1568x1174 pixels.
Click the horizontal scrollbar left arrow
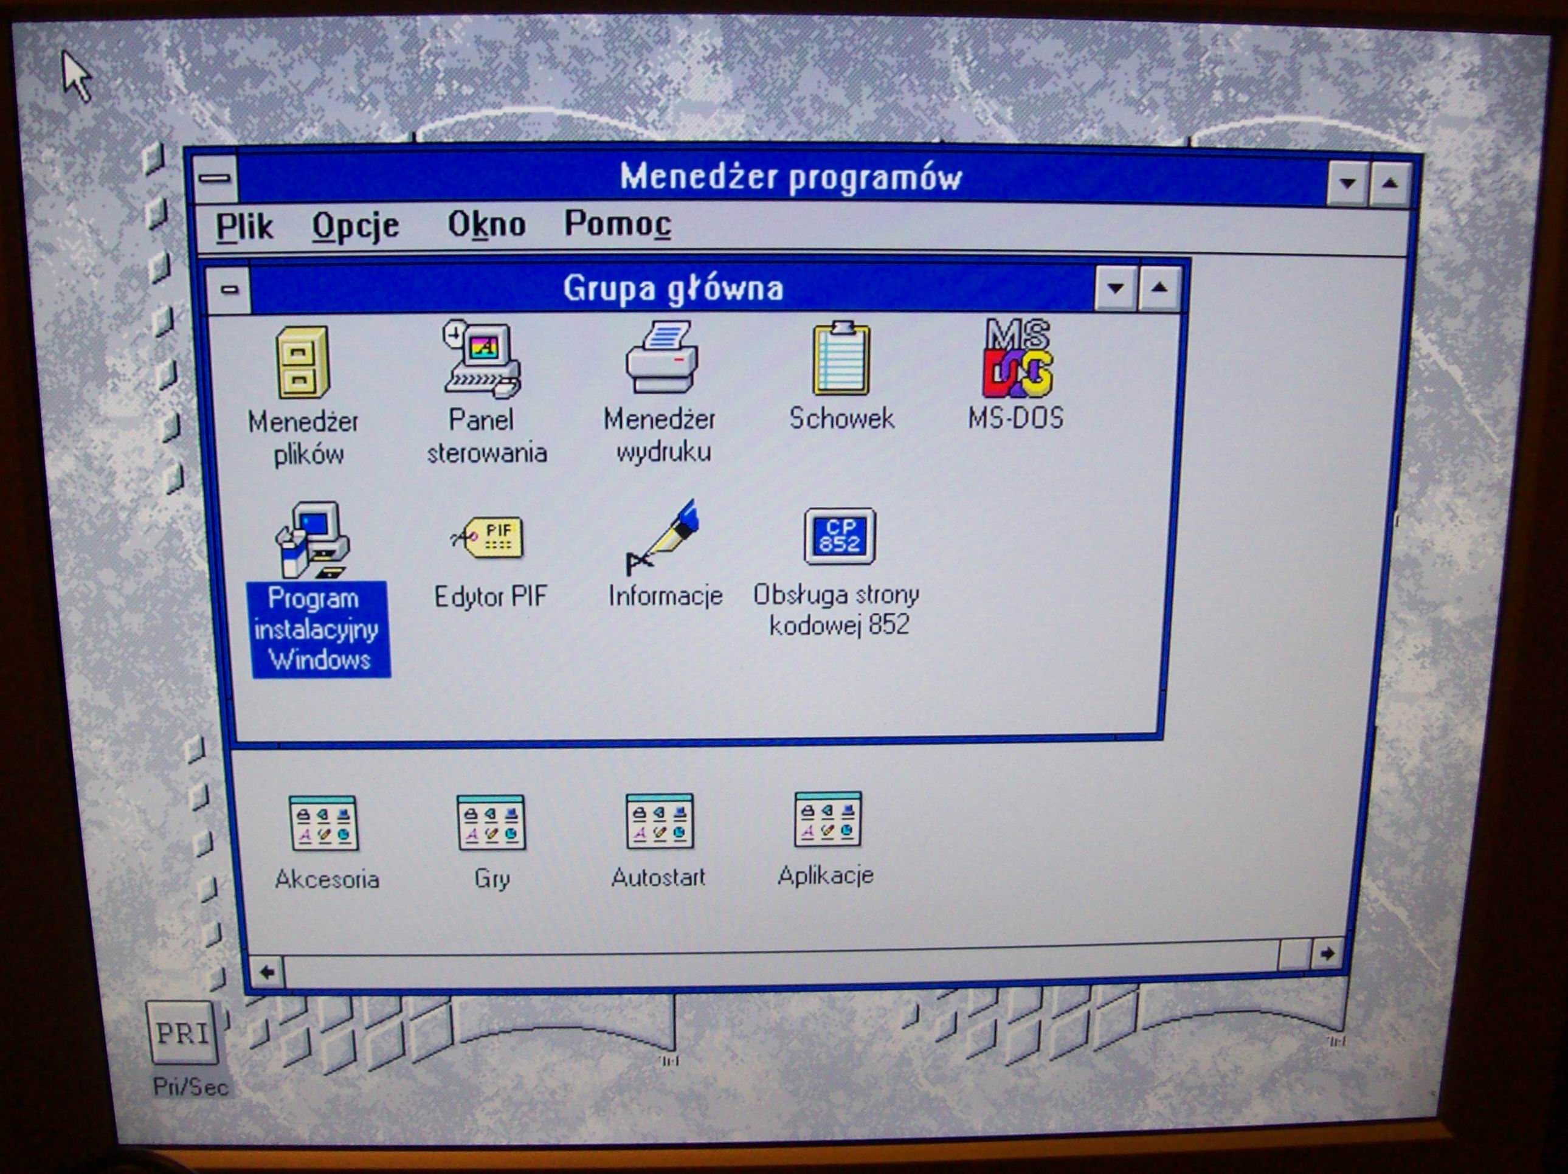268,972
